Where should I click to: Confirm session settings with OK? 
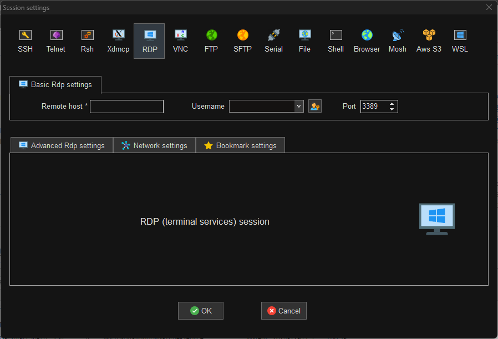tap(200, 311)
